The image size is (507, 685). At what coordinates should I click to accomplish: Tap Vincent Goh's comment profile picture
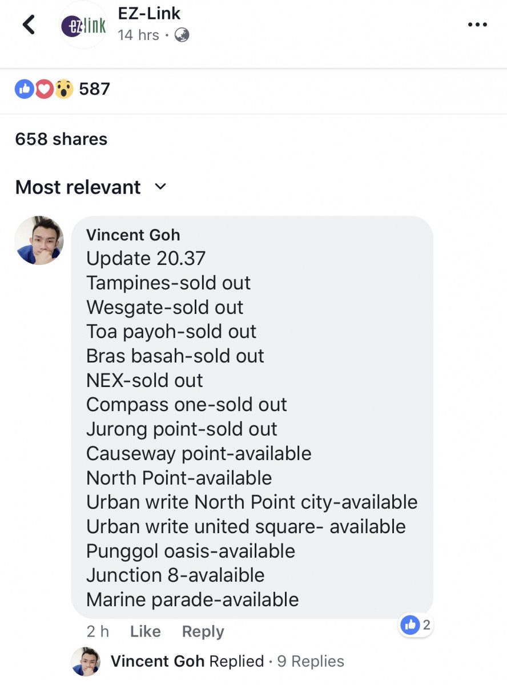(39, 240)
